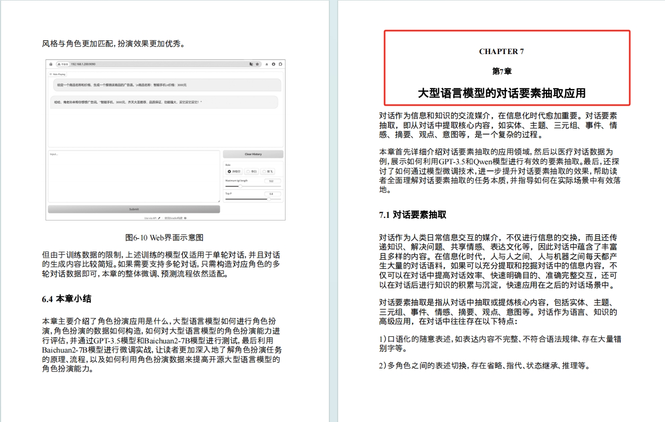Open the browser profile avatar icon

tap(267, 65)
